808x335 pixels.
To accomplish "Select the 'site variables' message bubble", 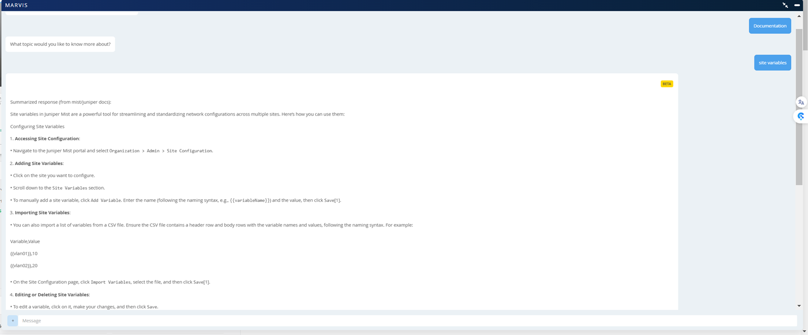I will [772, 63].
